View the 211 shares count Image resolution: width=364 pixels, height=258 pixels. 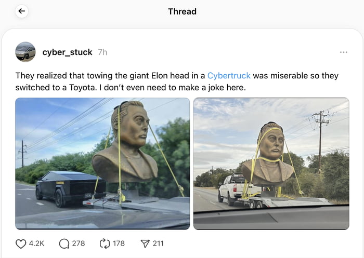[x=158, y=243]
